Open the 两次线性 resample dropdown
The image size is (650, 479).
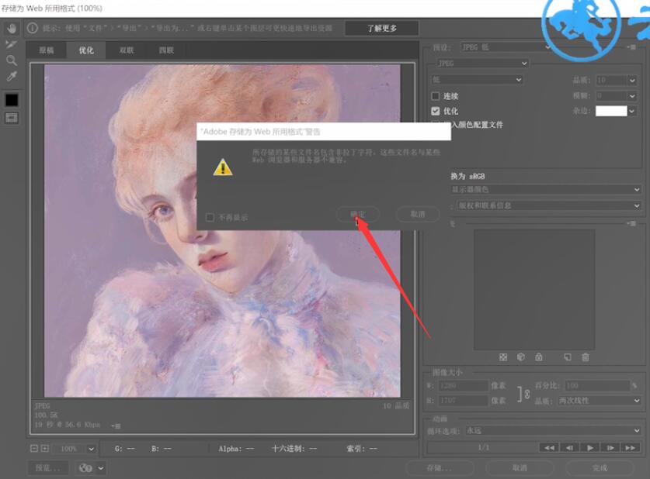[599, 401]
